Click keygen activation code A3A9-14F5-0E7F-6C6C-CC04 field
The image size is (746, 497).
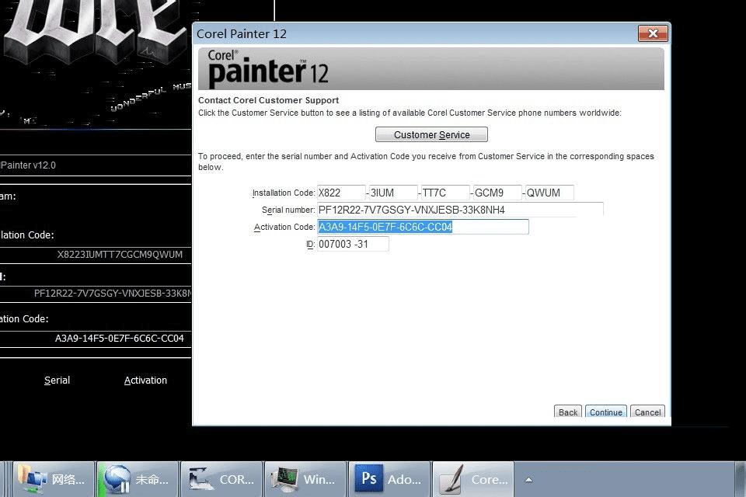tap(95, 338)
